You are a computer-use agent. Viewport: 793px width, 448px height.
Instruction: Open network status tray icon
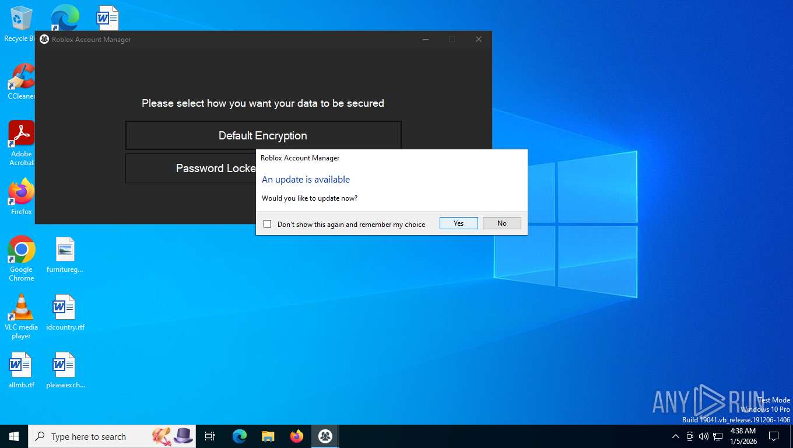718,436
